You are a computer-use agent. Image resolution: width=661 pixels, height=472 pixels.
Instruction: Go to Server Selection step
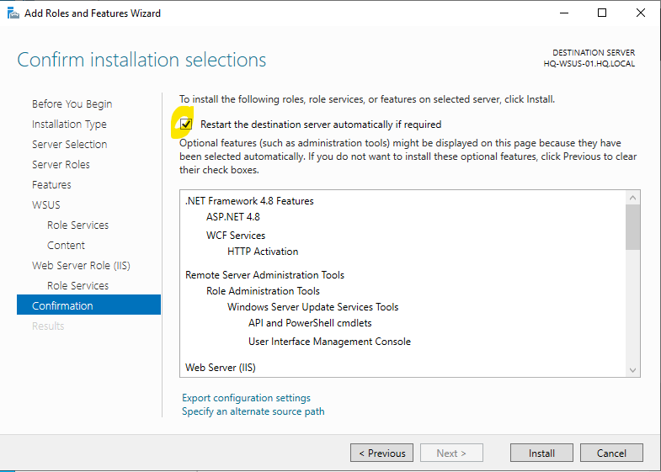click(x=69, y=145)
